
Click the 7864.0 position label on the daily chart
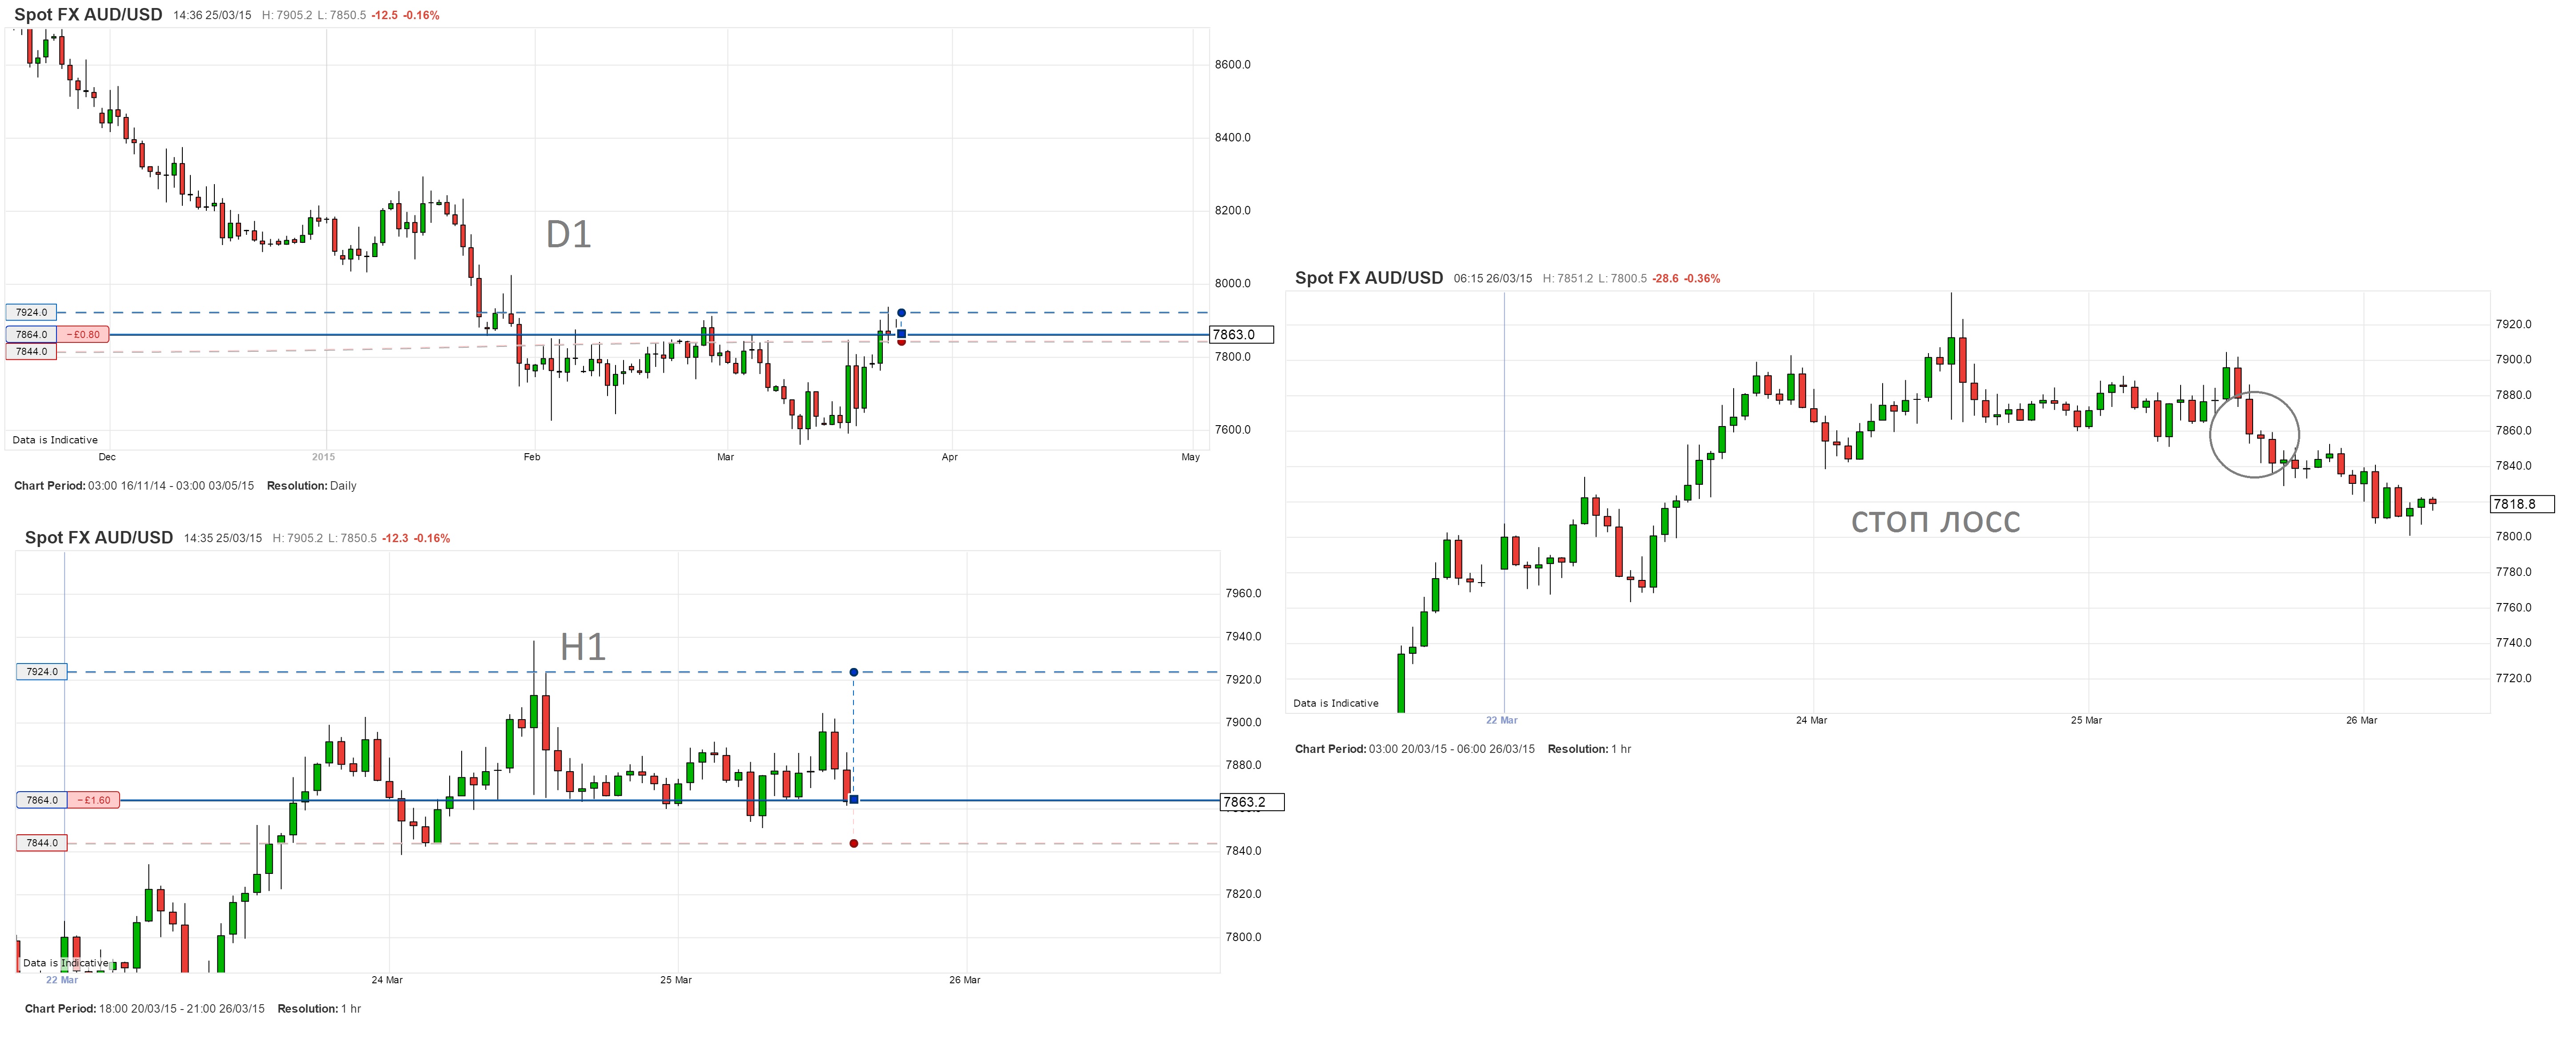[31, 334]
